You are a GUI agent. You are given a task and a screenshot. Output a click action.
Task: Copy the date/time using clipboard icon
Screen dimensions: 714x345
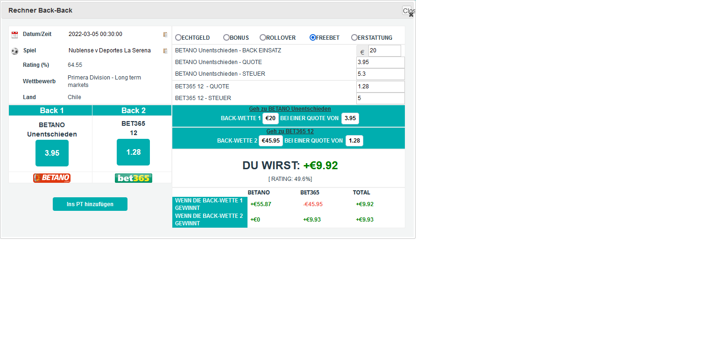(x=165, y=35)
